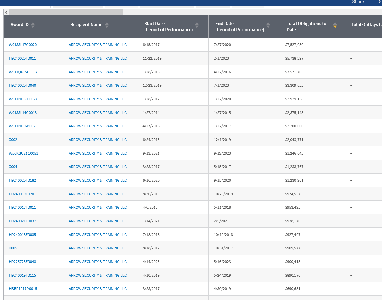Open award H9240019F0201
Viewport: 382px width, 300px height.
pos(22,194)
